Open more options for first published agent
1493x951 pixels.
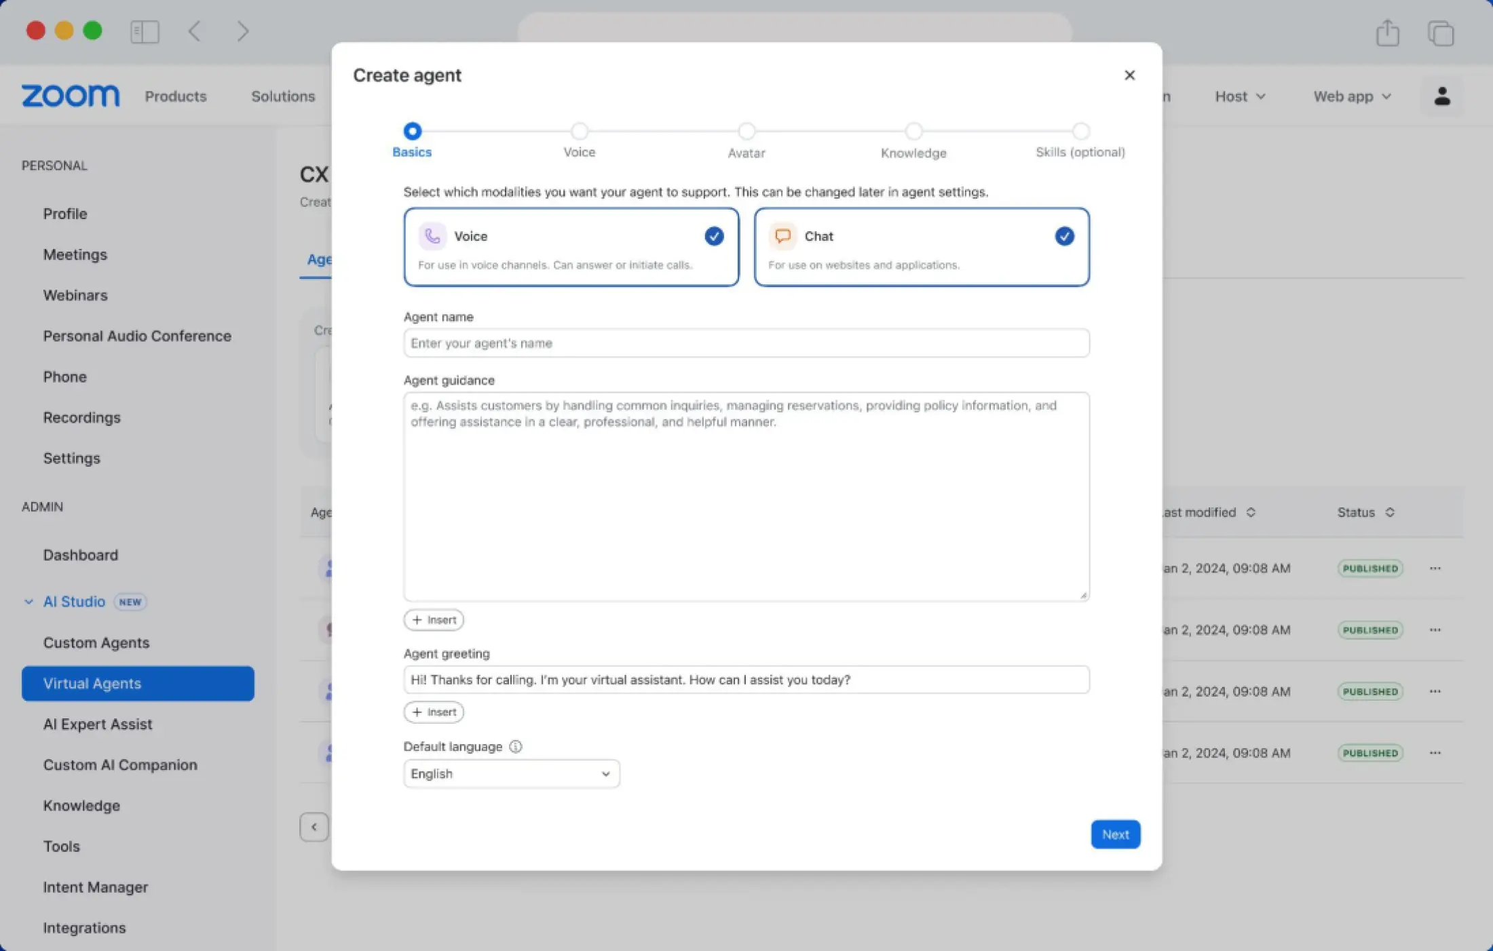pyautogui.click(x=1435, y=568)
